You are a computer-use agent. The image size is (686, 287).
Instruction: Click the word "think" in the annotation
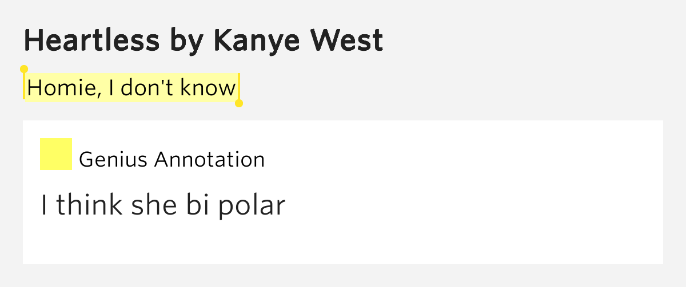click(88, 205)
